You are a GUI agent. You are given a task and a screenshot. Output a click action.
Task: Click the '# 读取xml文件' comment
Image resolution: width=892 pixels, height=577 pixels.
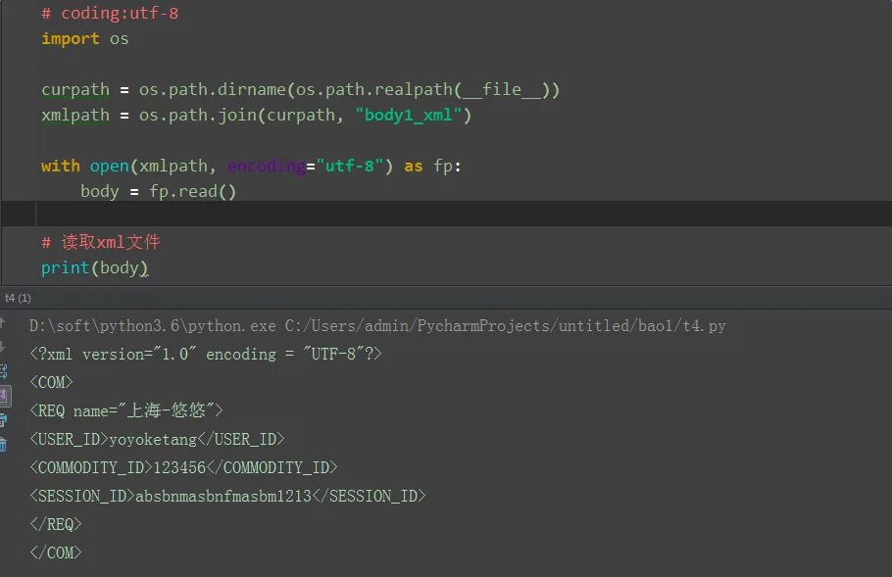coord(101,242)
